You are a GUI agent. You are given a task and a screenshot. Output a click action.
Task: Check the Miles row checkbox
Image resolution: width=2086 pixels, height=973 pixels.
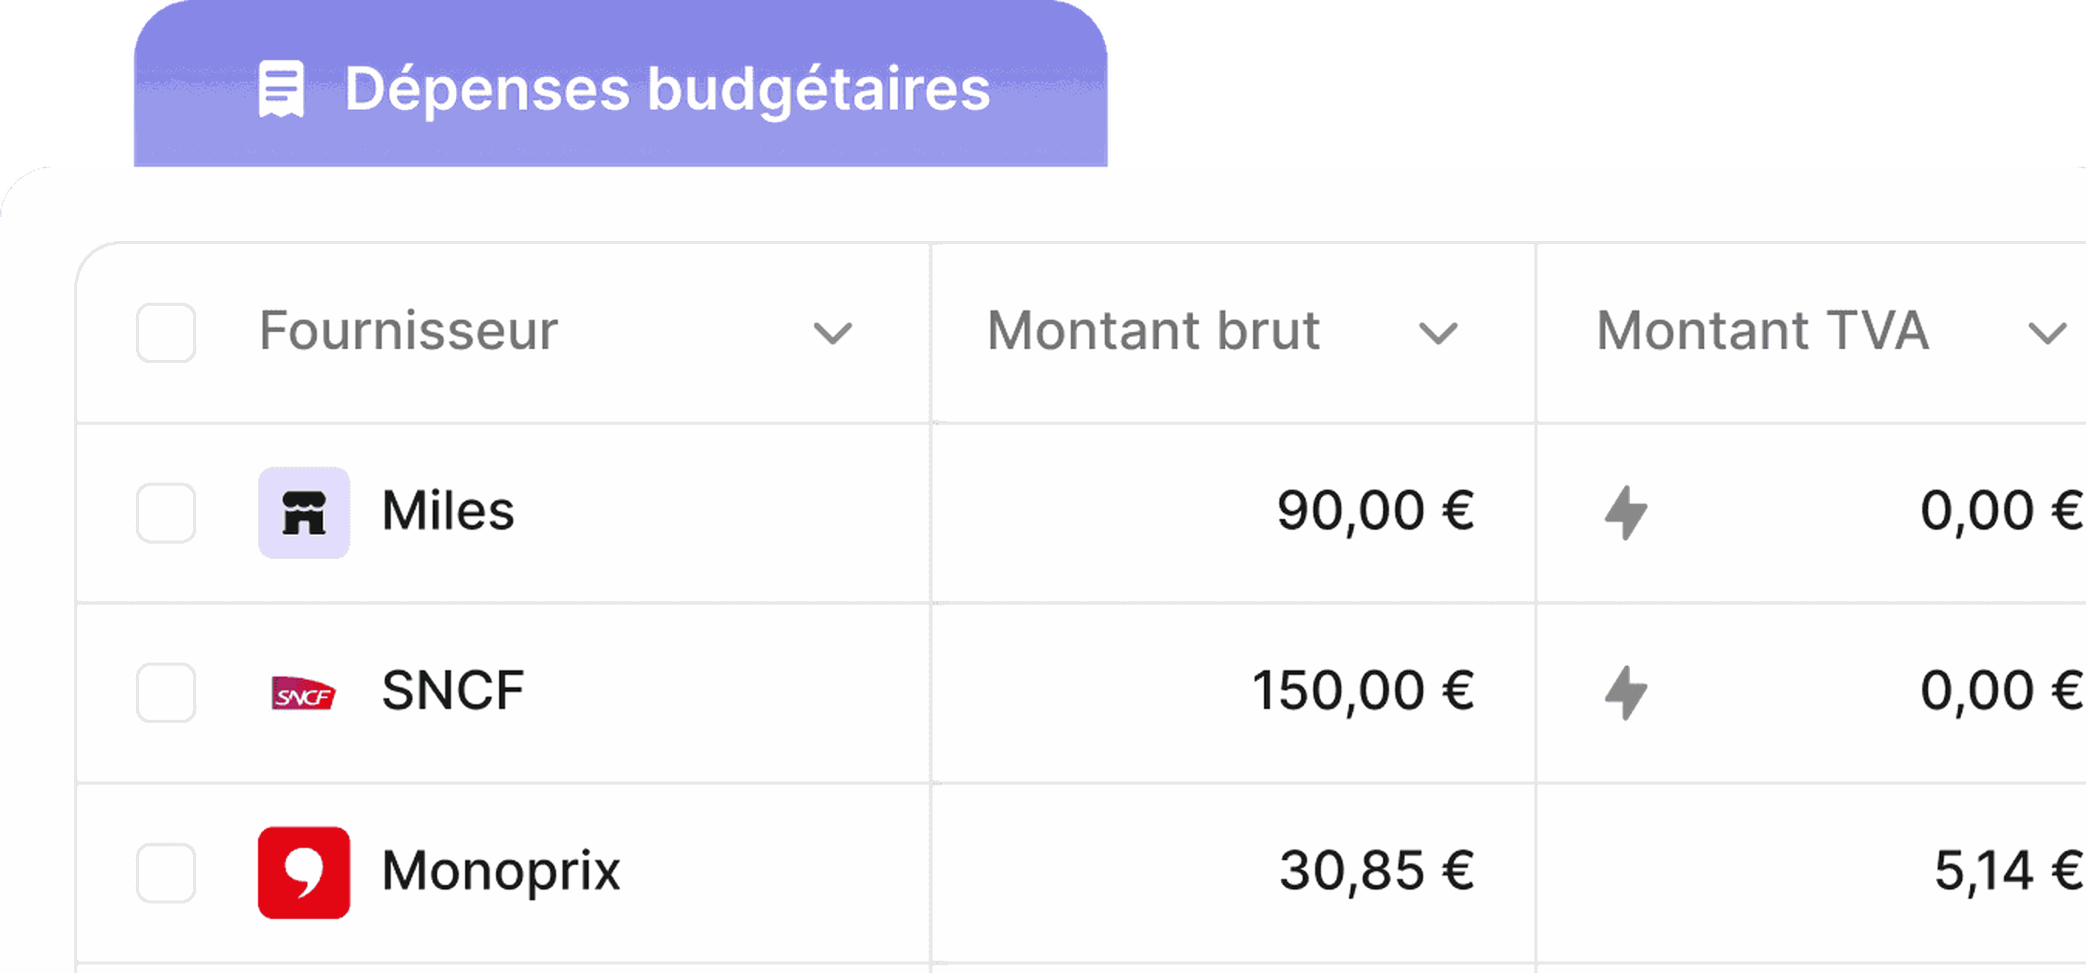tap(166, 514)
